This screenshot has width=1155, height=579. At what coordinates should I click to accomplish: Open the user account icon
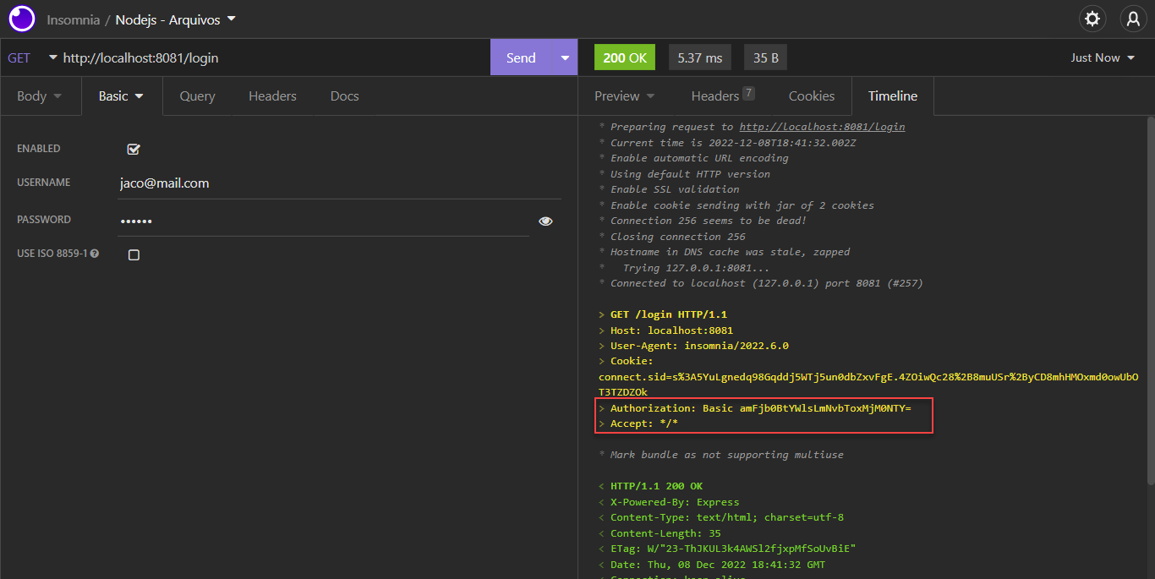coord(1133,19)
